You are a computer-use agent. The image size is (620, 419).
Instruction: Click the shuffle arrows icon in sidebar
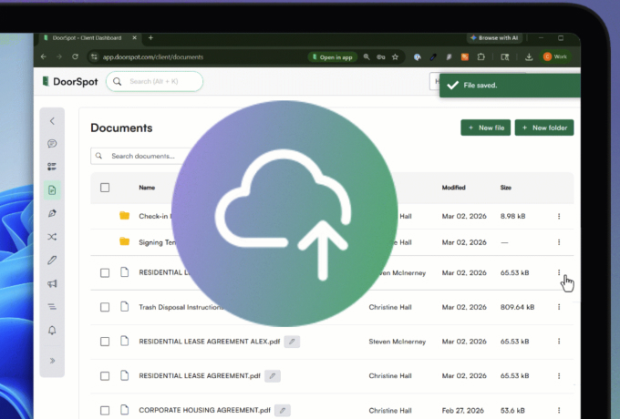pyautogui.click(x=52, y=237)
